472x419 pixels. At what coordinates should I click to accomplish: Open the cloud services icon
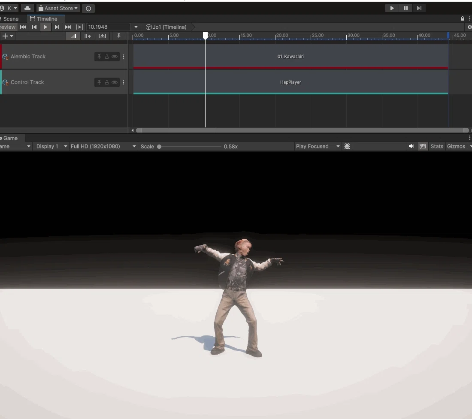click(27, 8)
